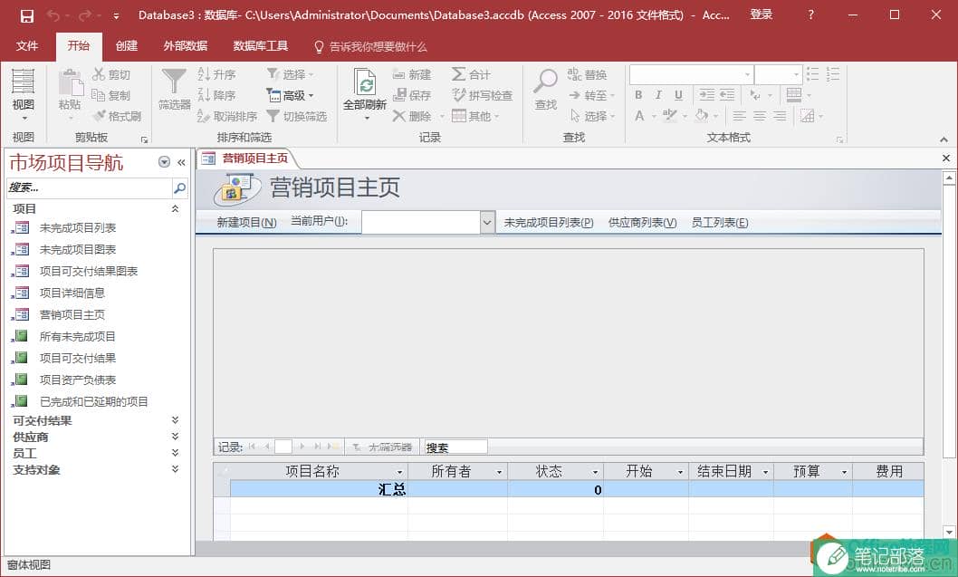Image resolution: width=958 pixels, height=577 pixels.
Task: Toggle Bold text formatting
Action: pyautogui.click(x=638, y=95)
